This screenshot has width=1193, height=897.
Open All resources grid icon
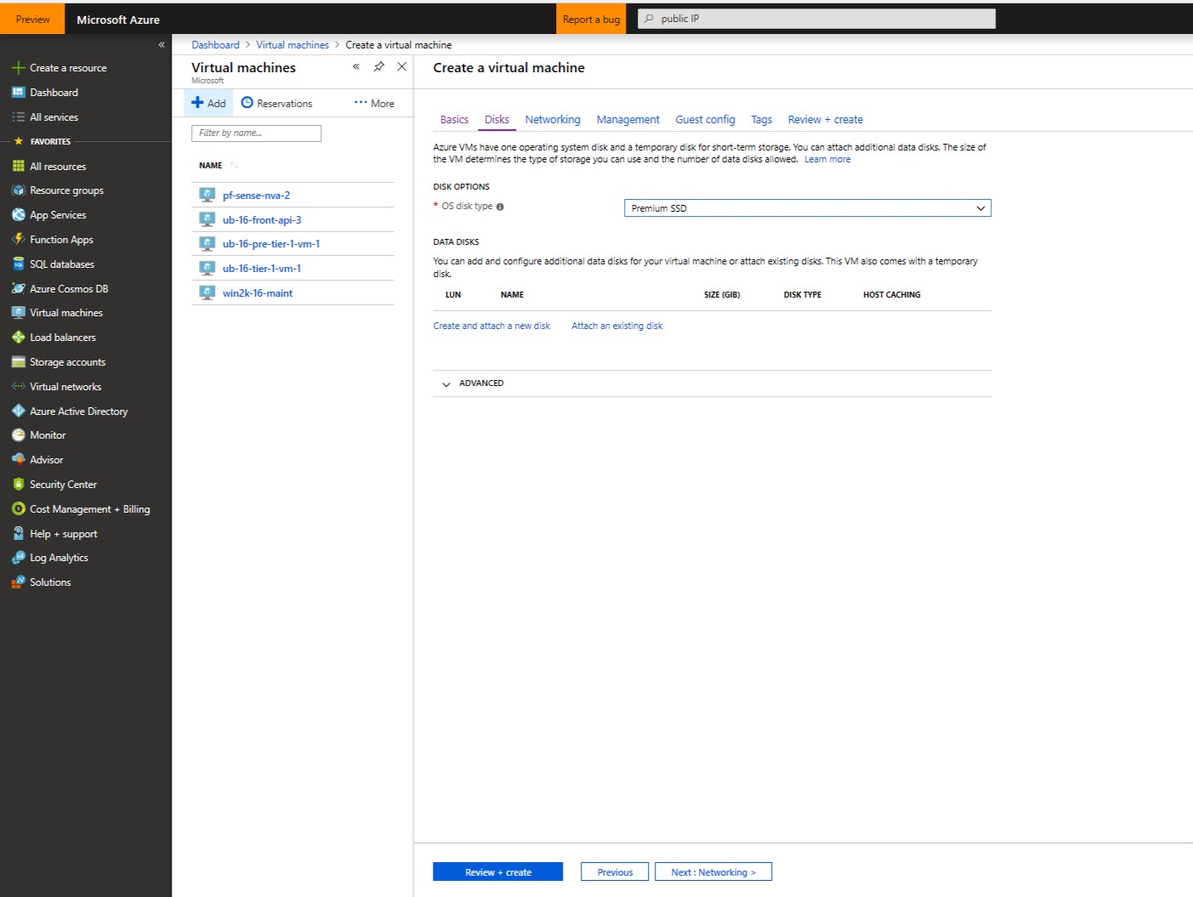click(x=18, y=167)
